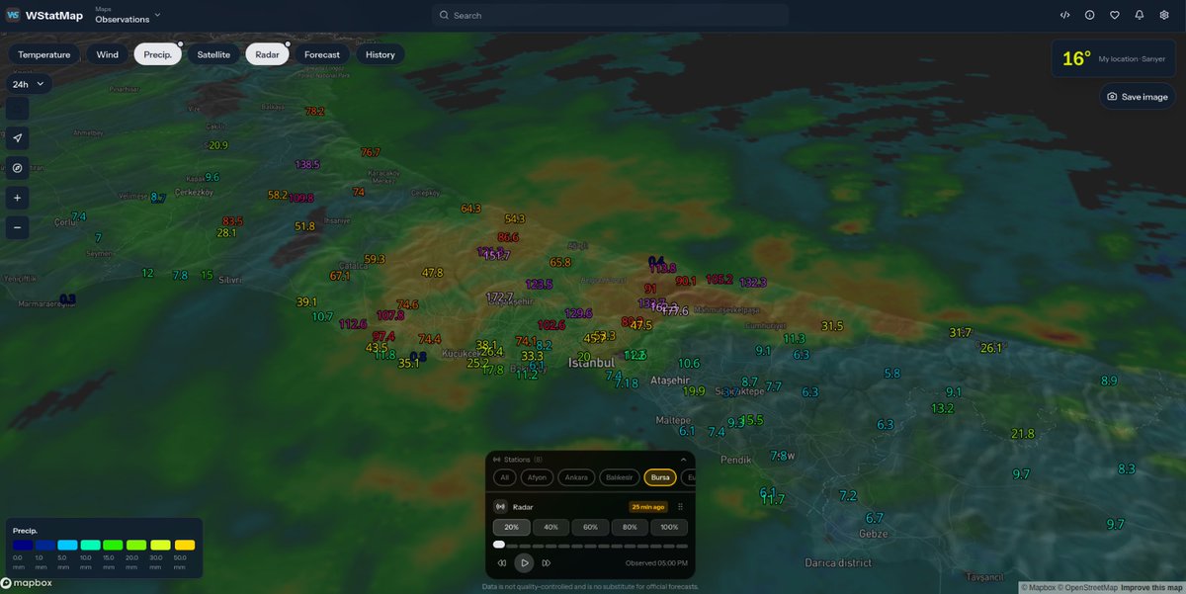
Task: Set radar opacity to 60%
Action: tap(590, 528)
